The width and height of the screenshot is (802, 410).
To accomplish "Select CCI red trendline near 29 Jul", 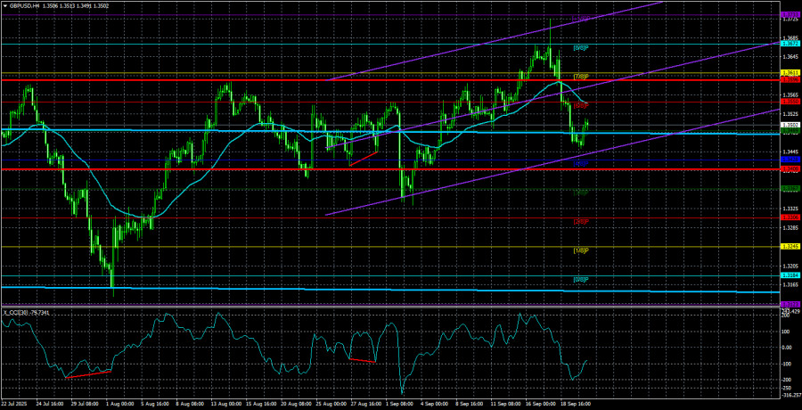I will tap(87, 373).
